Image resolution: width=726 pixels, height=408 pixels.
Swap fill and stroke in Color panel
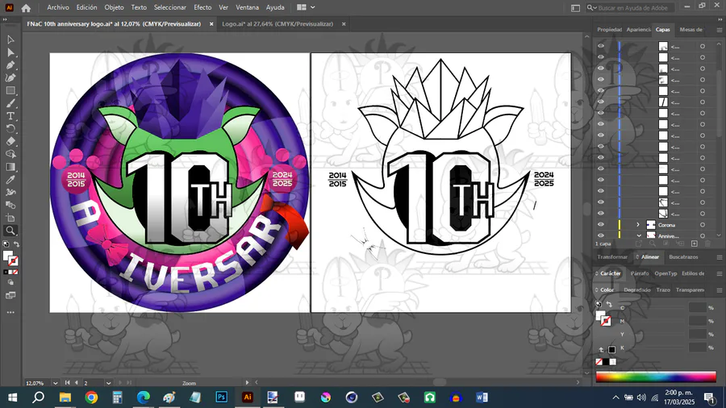pyautogui.click(x=609, y=304)
